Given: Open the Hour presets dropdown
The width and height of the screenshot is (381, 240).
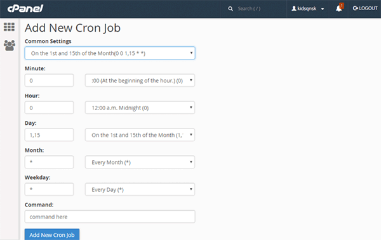Looking at the screenshot, I should pyautogui.click(x=140, y=108).
